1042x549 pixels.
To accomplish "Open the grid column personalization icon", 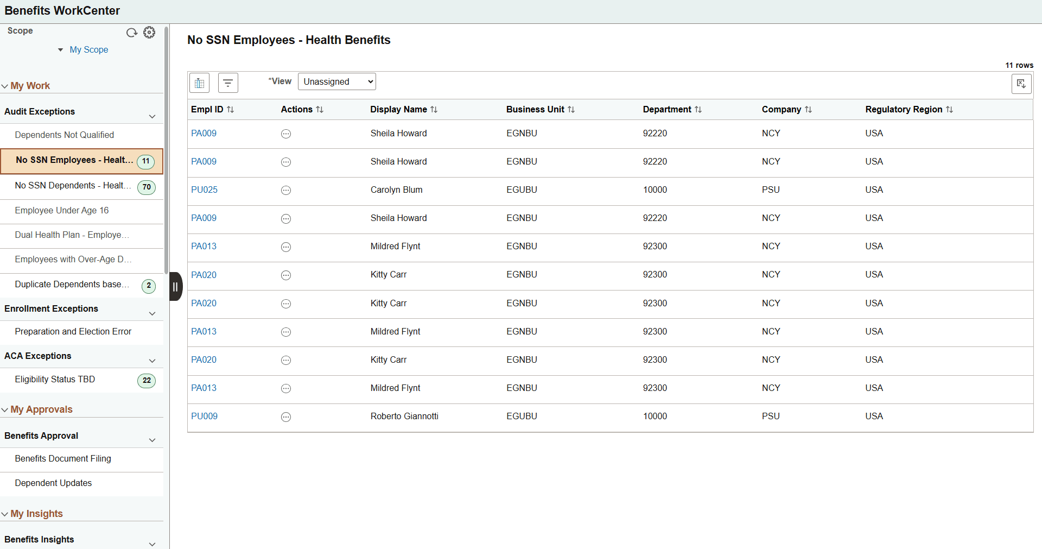I will 199,83.
